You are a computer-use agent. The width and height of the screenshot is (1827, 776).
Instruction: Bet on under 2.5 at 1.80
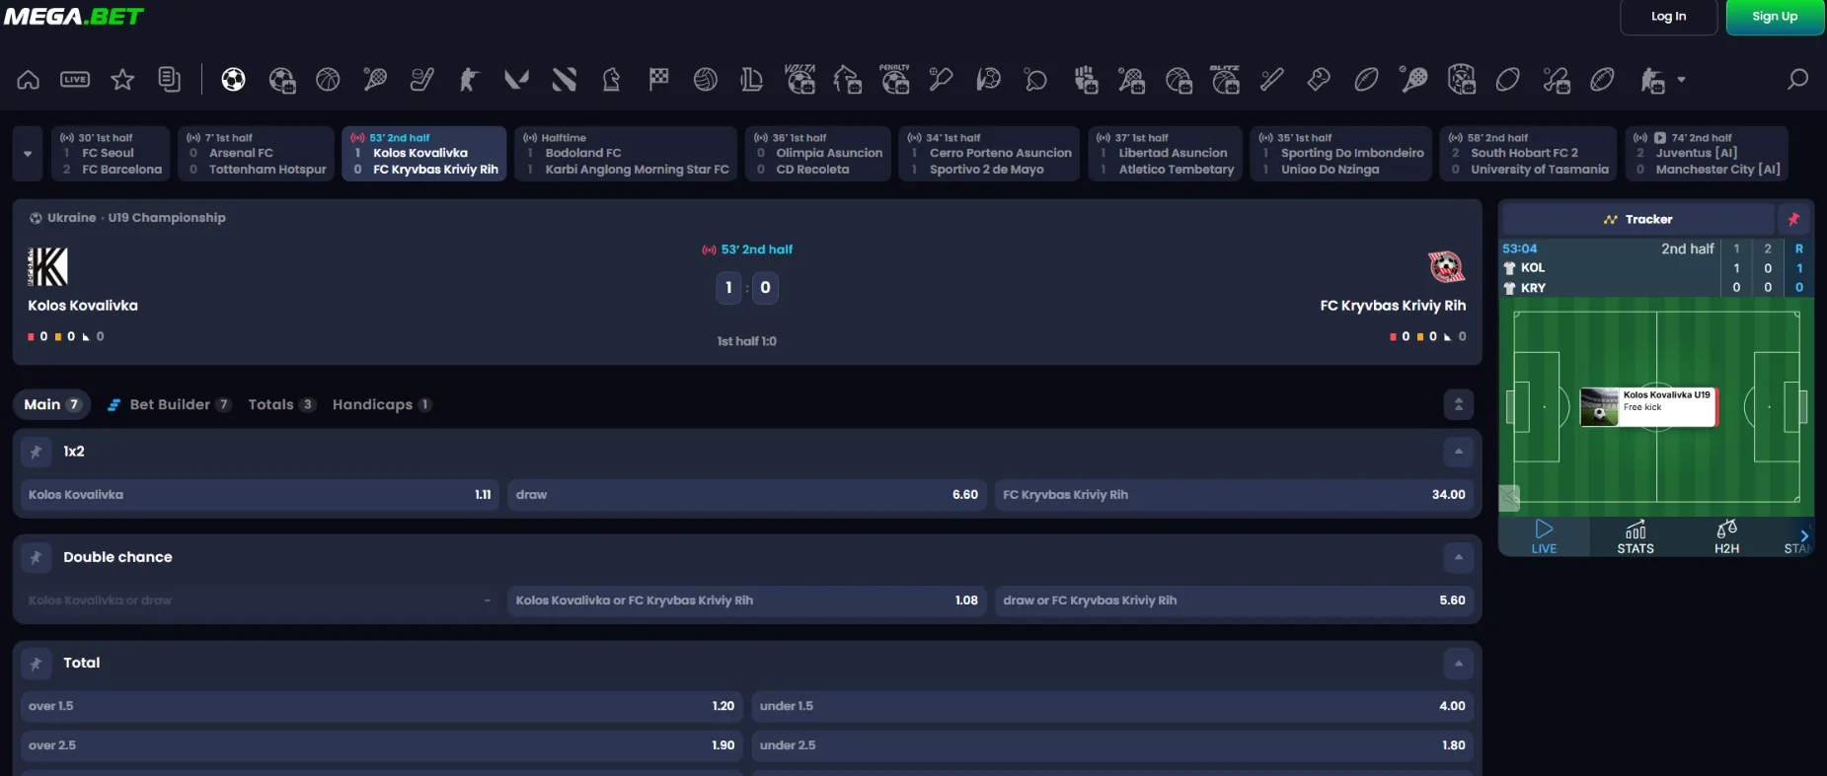[x=1112, y=745]
